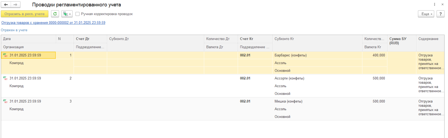Image resolution: width=448 pixels, height=138 pixels.
Task: Click the vertical three-dot menu icon
Action: coord(435,4)
